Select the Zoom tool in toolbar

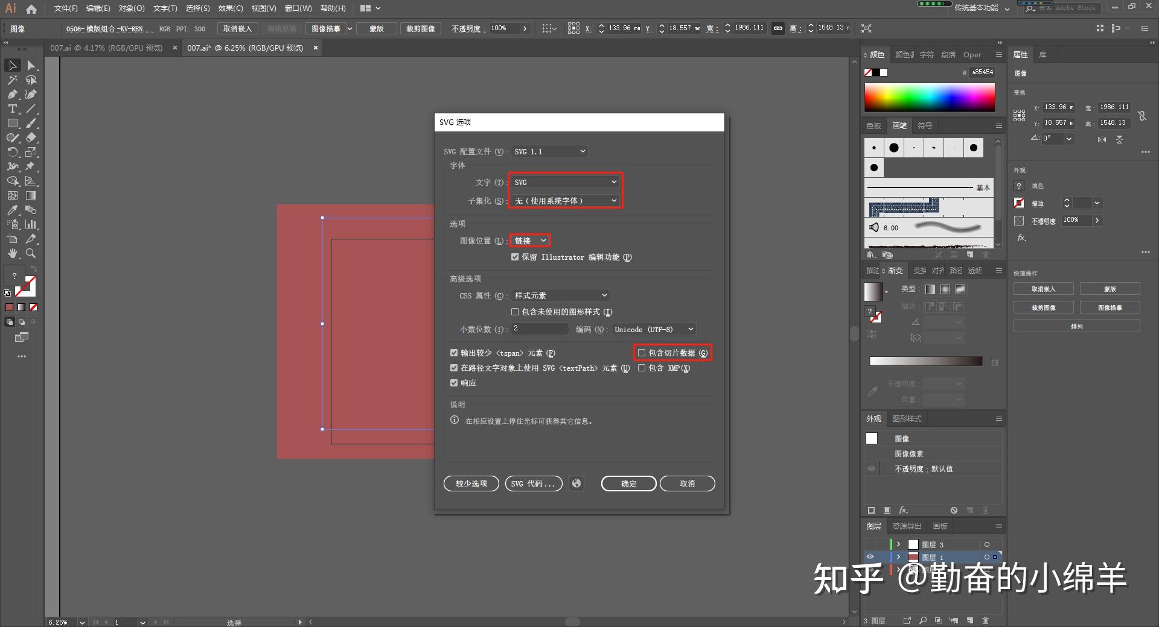(31, 254)
